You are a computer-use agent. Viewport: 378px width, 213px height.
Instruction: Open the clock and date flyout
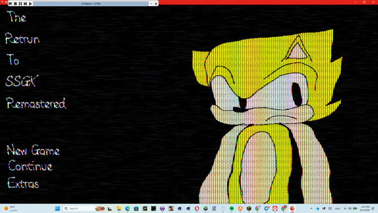[365, 208]
